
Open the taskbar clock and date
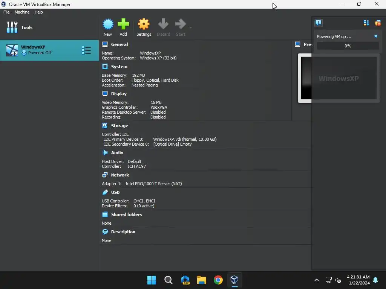pyautogui.click(x=358, y=280)
